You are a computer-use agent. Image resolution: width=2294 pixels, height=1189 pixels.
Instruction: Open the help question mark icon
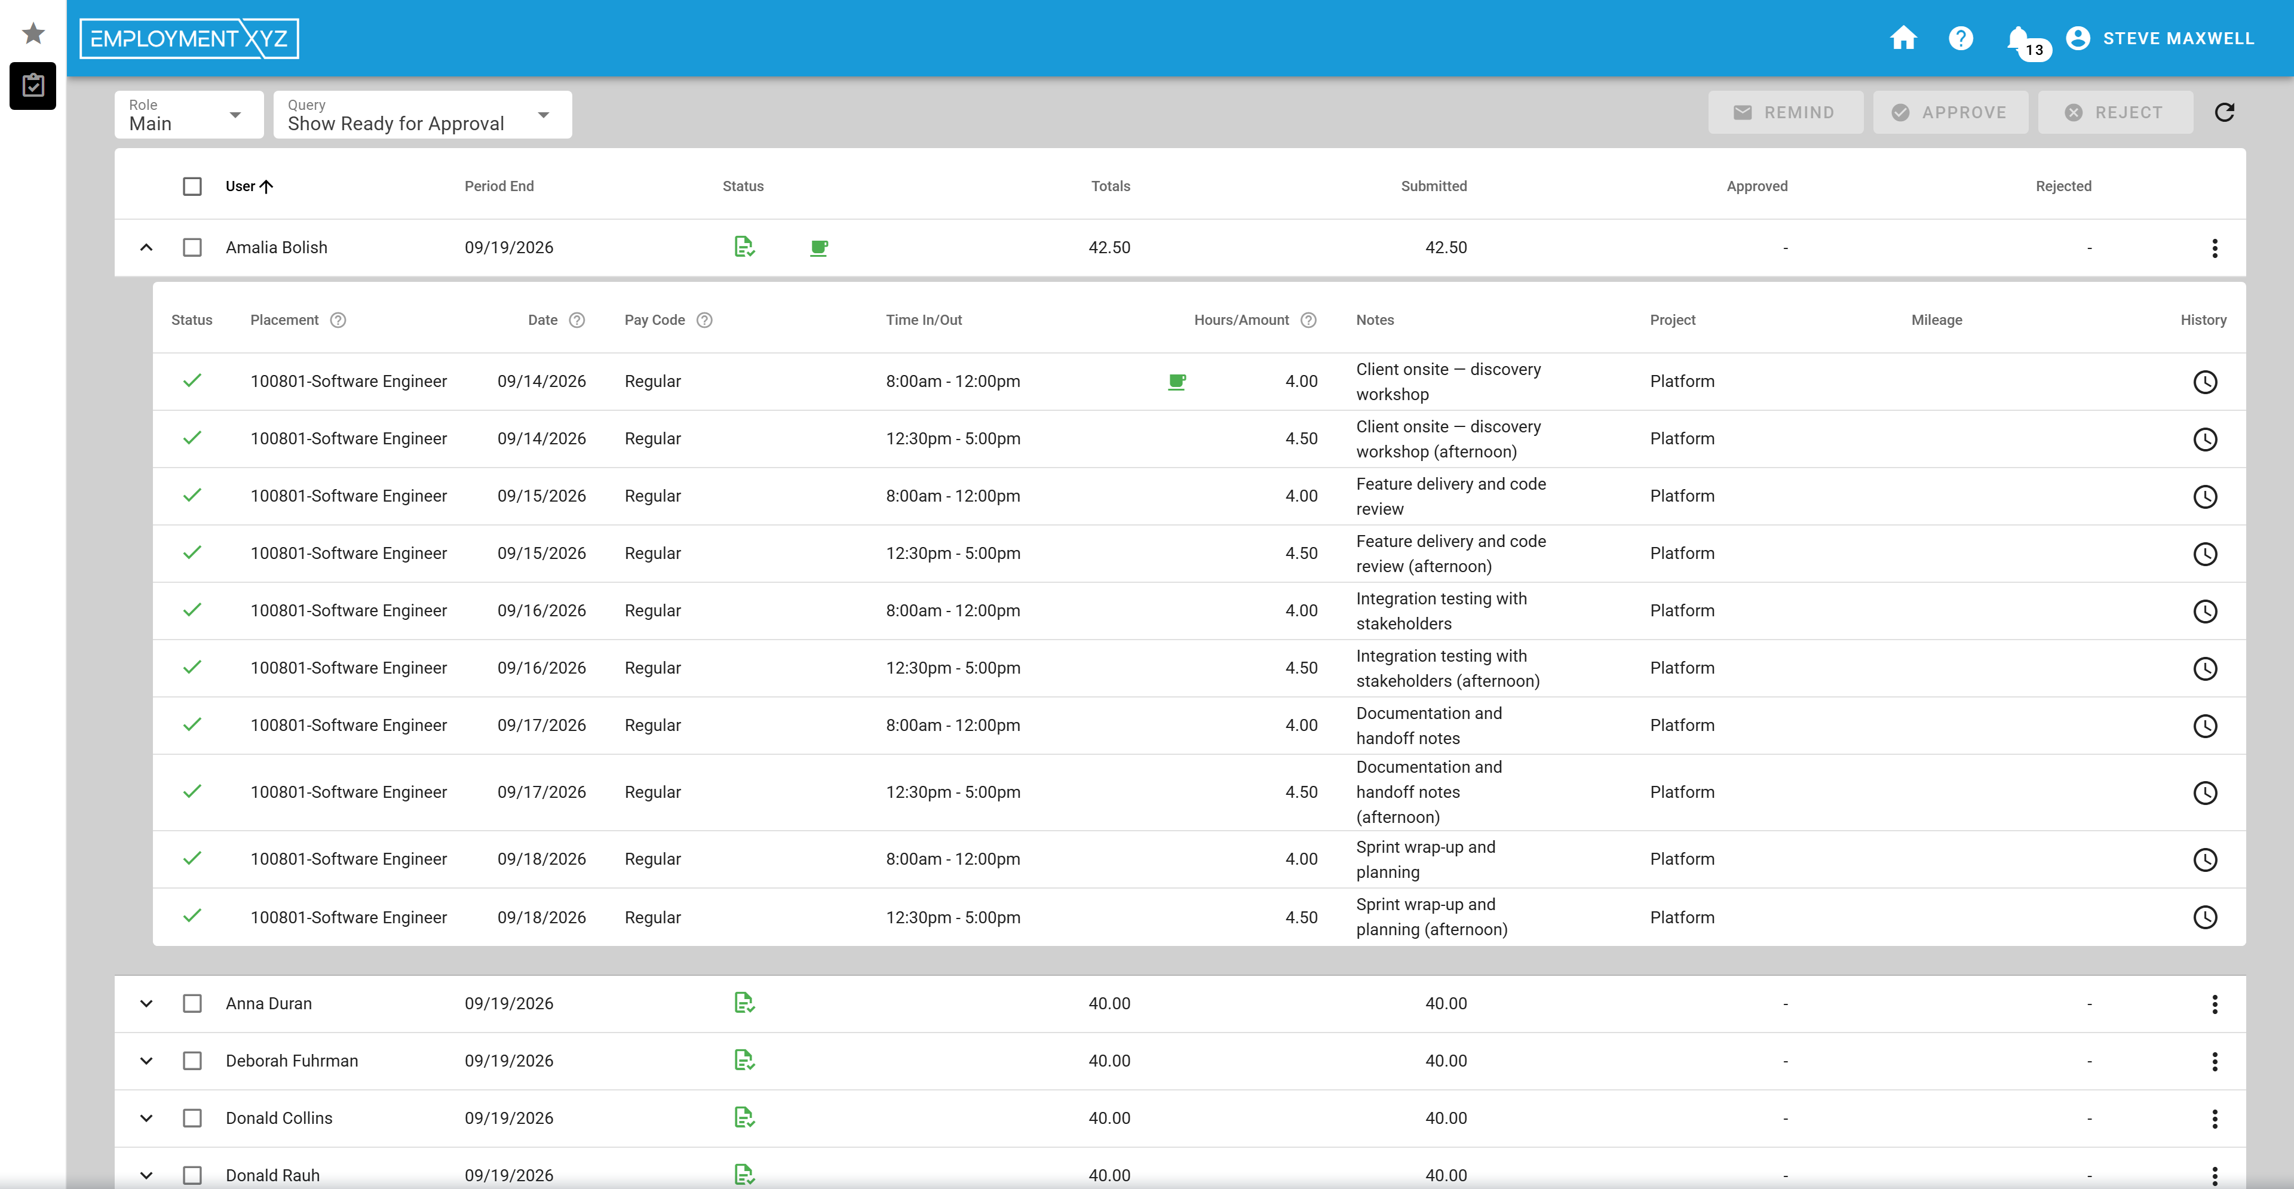(x=1960, y=38)
